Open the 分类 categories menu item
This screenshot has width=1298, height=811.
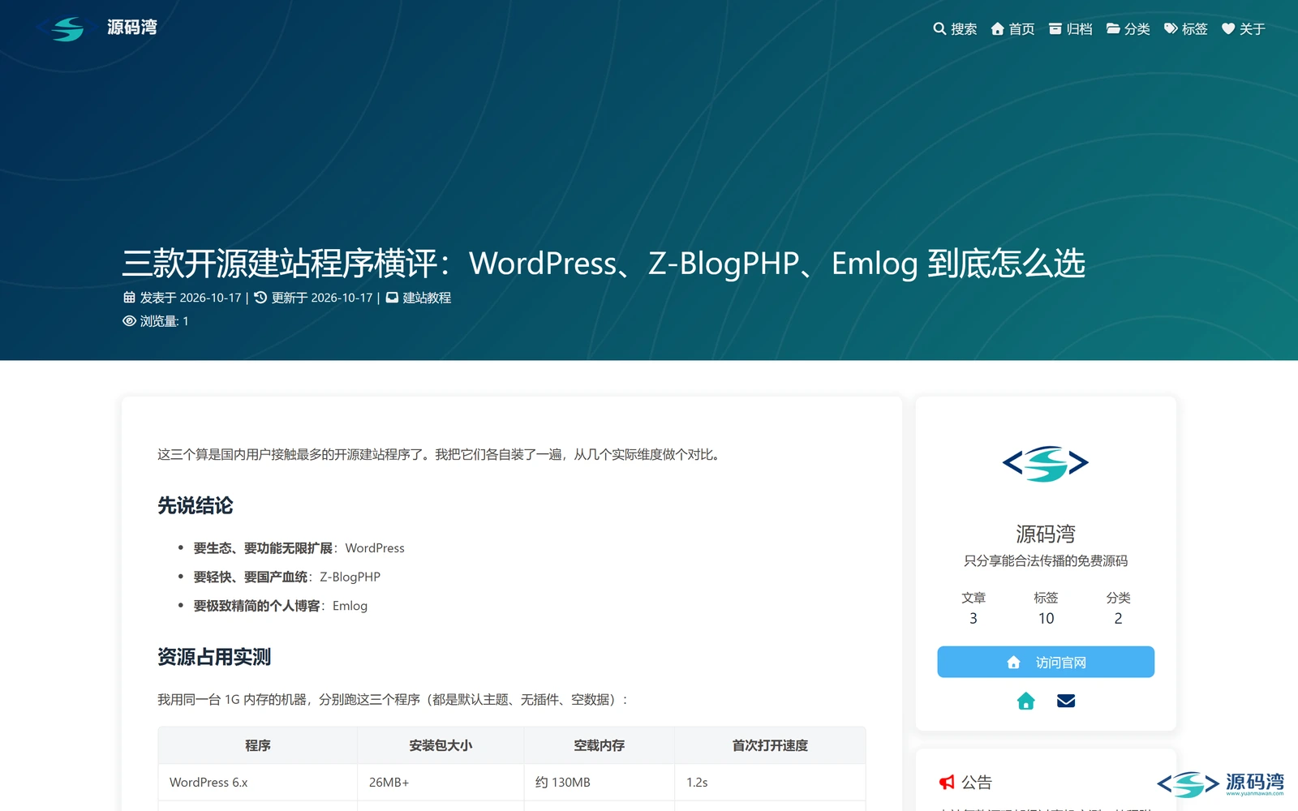point(1128,29)
